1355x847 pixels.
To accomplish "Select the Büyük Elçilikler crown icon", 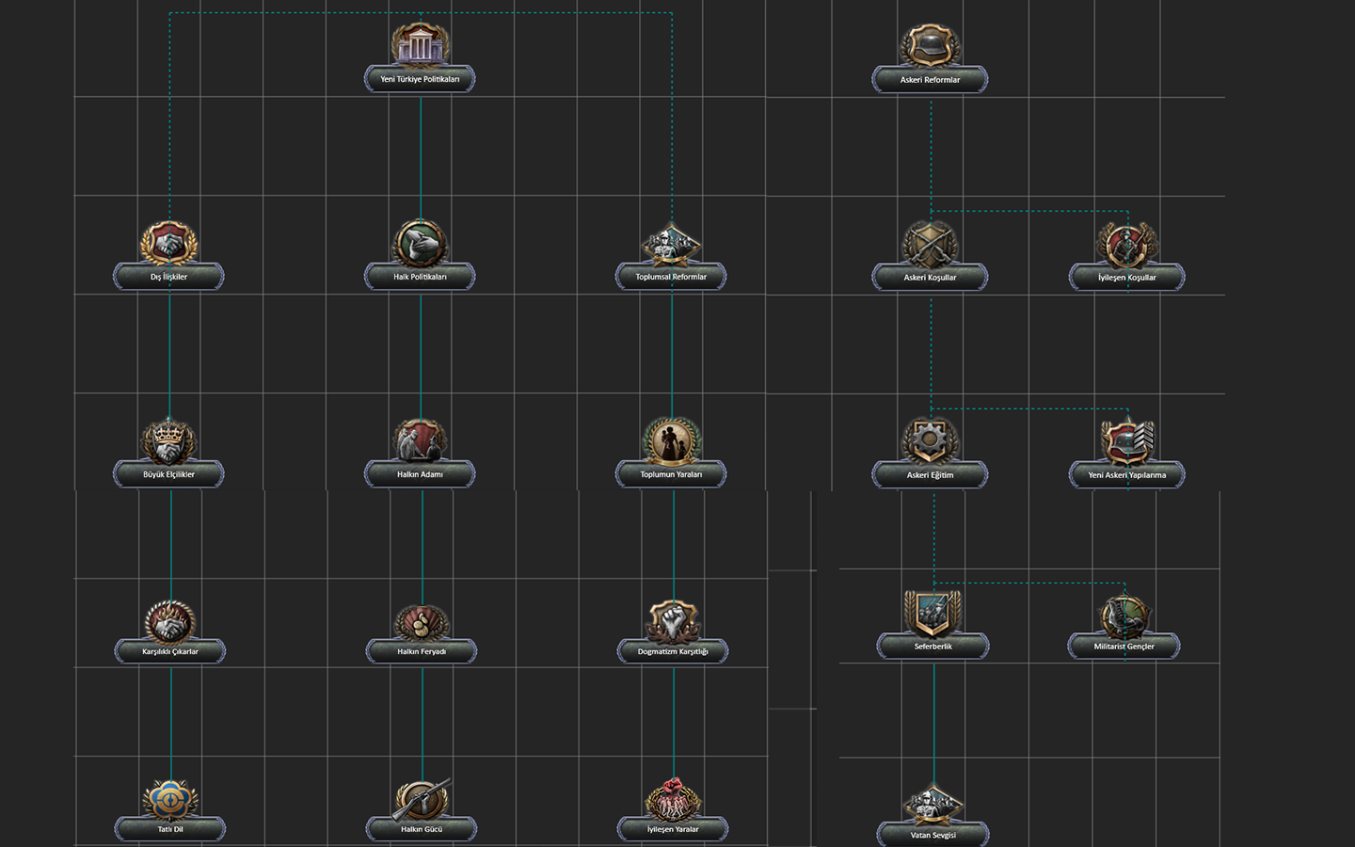I will (x=168, y=439).
